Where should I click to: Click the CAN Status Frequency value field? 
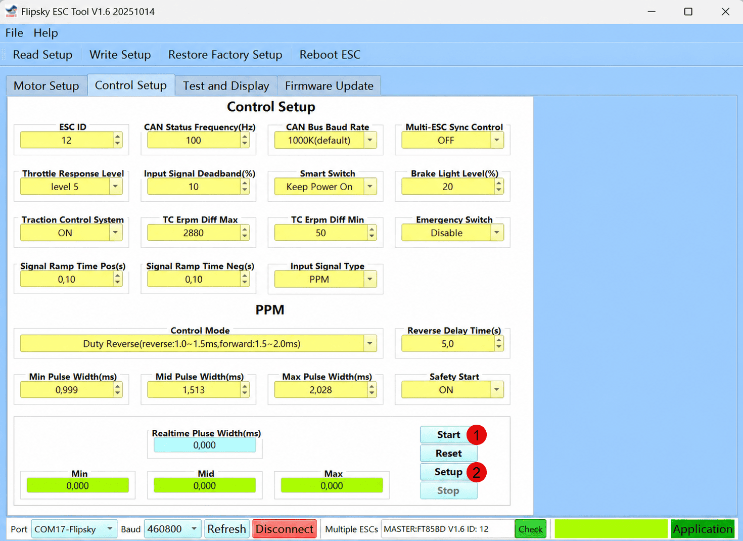[194, 141]
